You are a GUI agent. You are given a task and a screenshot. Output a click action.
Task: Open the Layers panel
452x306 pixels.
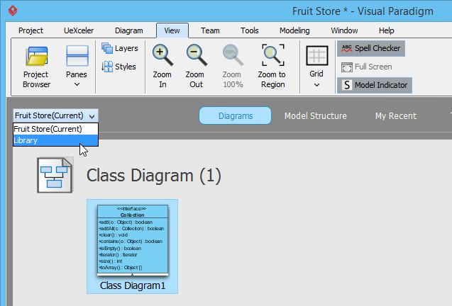pyautogui.click(x=120, y=48)
